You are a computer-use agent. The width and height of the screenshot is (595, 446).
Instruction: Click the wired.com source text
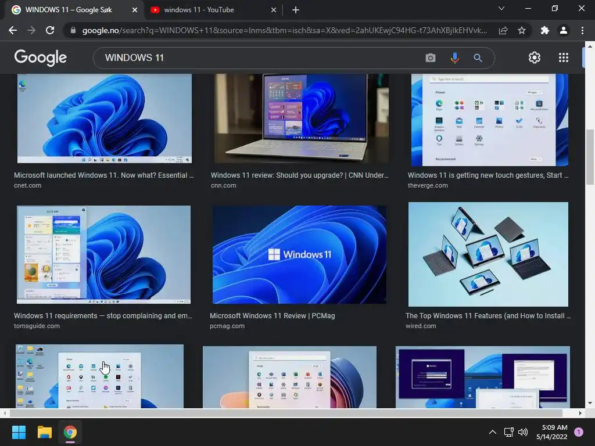point(421,326)
